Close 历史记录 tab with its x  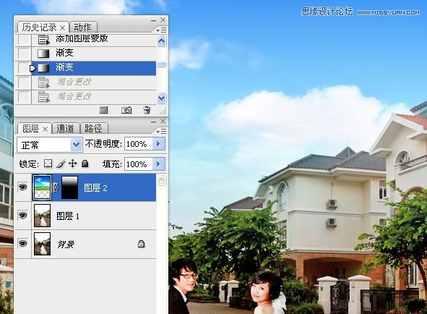click(x=63, y=27)
